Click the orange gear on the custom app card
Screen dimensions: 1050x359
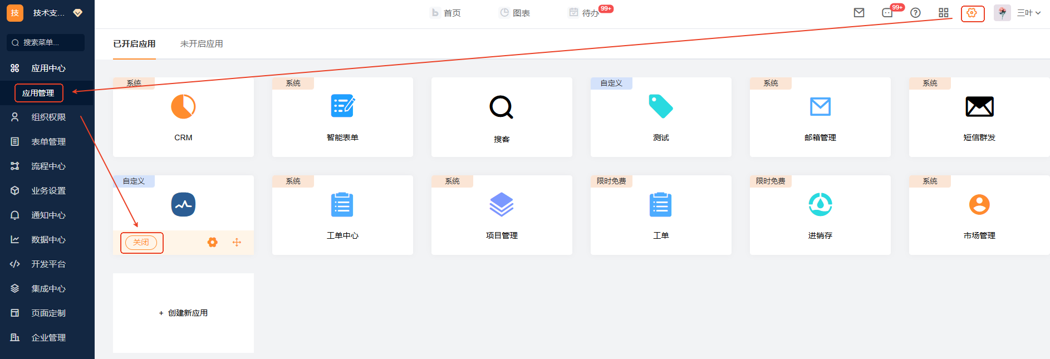[x=212, y=242]
